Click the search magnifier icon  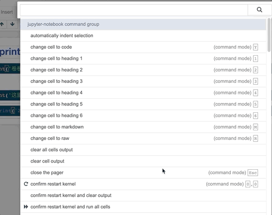[x=259, y=10]
